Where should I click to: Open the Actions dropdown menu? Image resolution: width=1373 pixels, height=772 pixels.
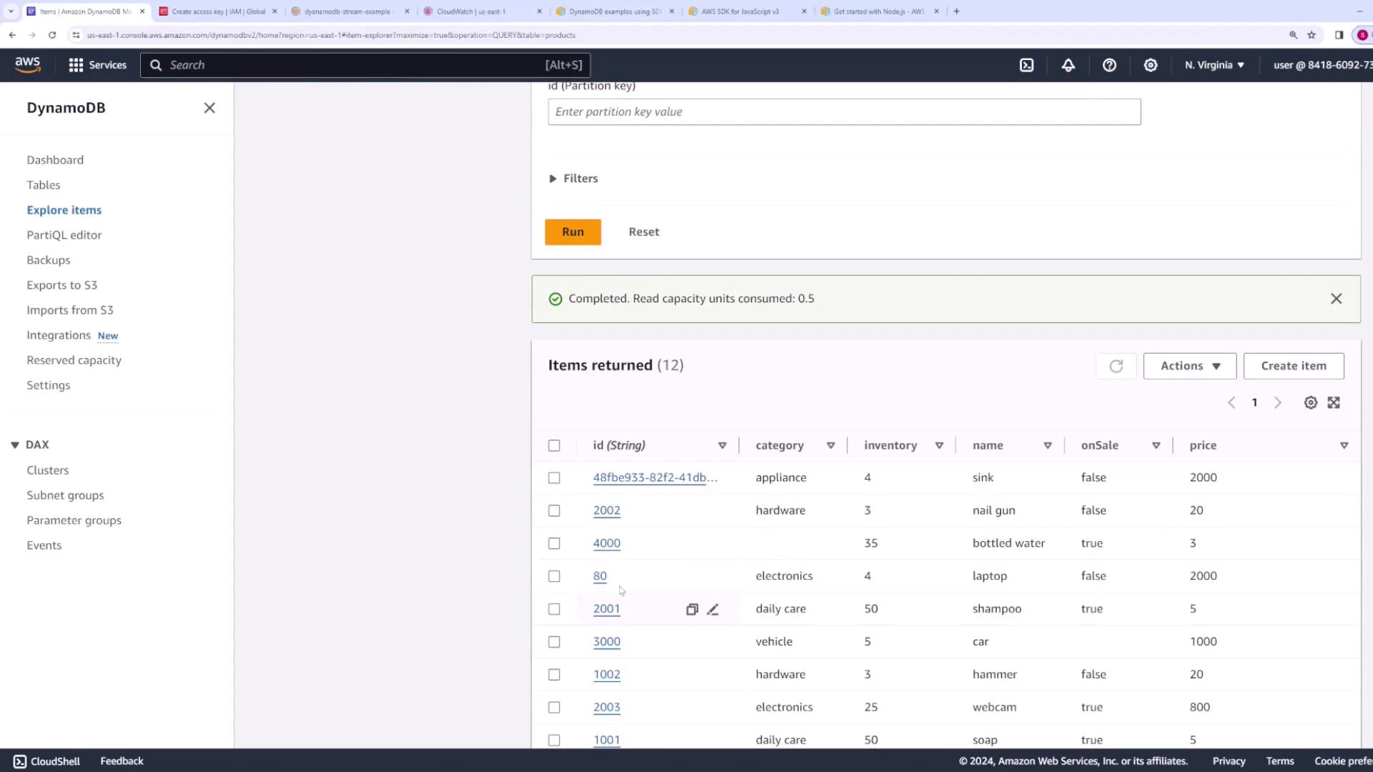(1189, 366)
